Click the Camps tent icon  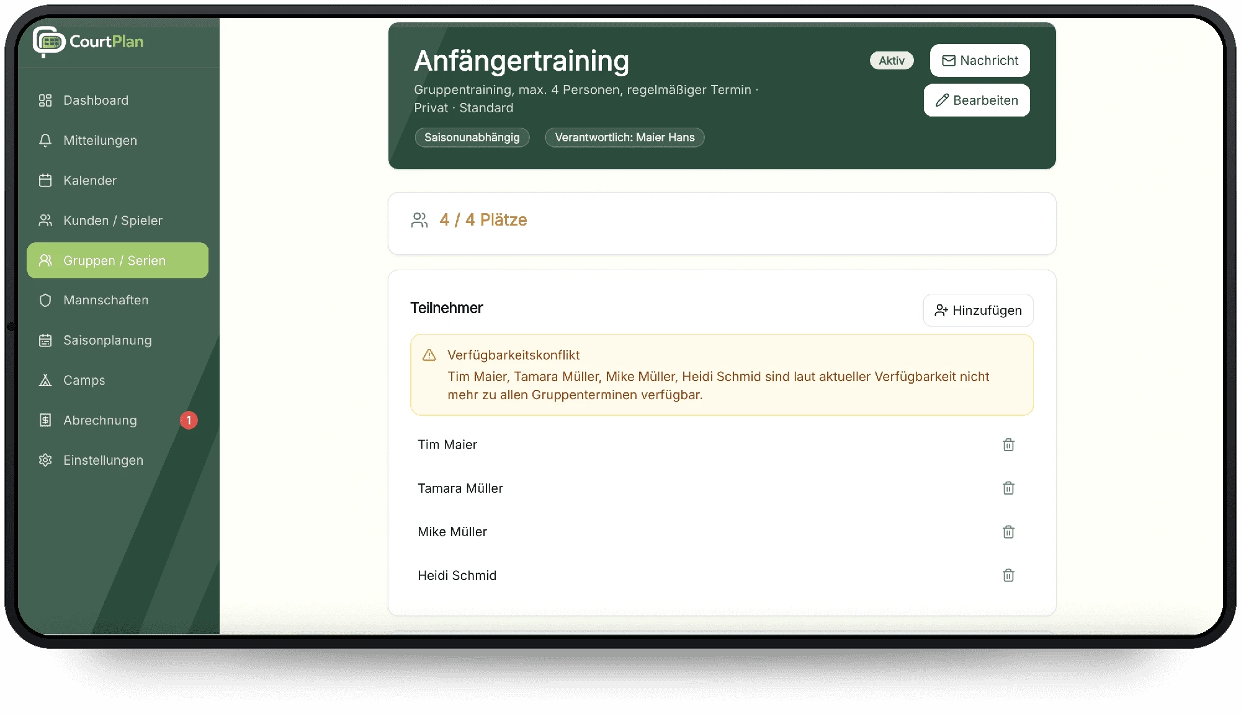[45, 380]
